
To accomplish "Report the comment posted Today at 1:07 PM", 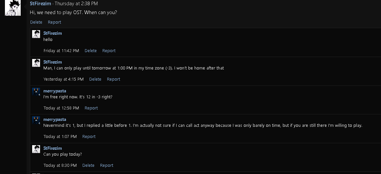I will point(89,137).
